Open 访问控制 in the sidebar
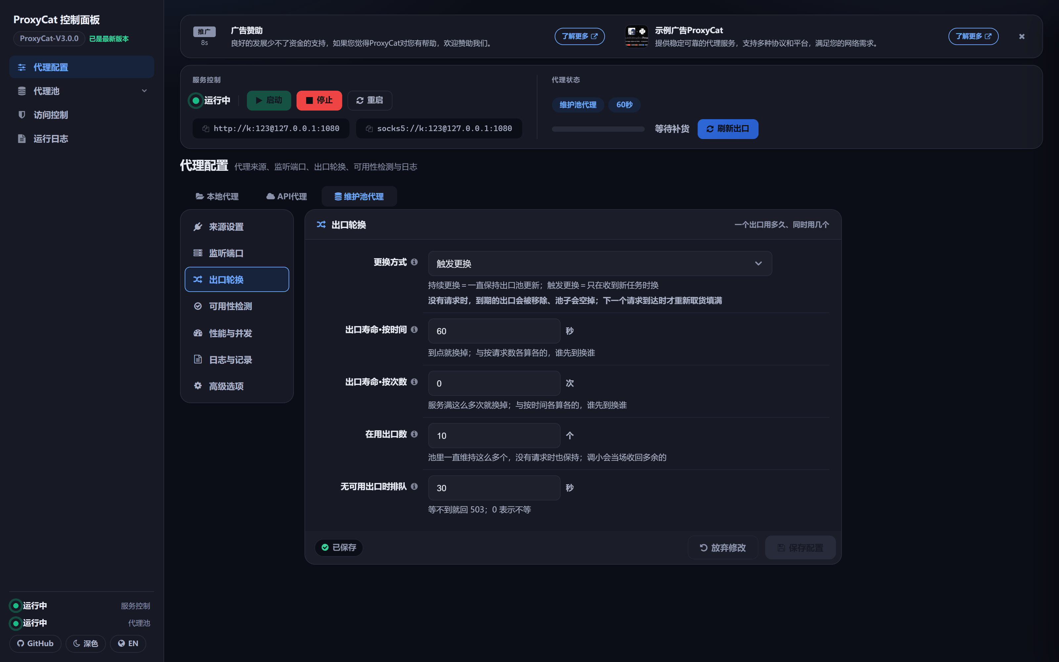Image resolution: width=1059 pixels, height=662 pixels. (x=82, y=115)
